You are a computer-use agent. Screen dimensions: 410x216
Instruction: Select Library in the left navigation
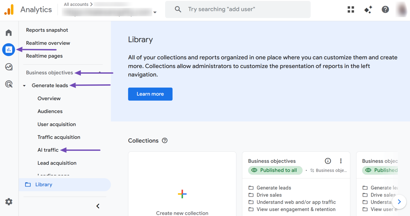[44, 184]
